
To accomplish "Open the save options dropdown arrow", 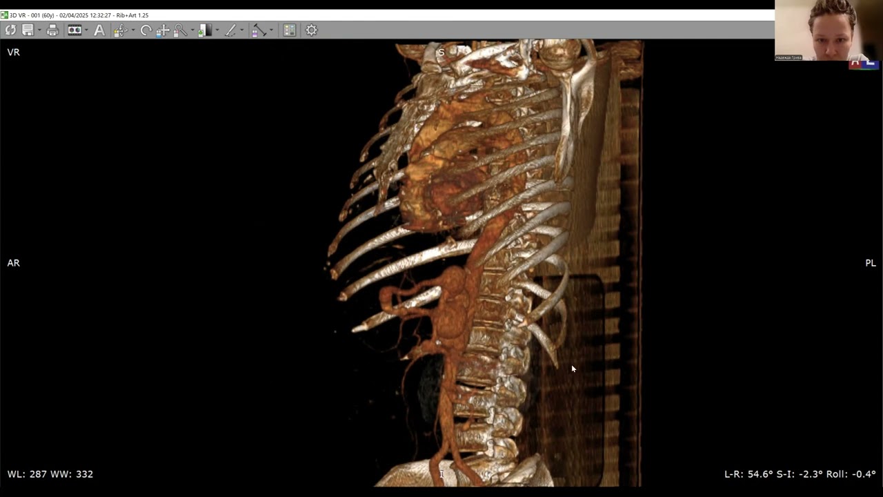I will point(39,30).
